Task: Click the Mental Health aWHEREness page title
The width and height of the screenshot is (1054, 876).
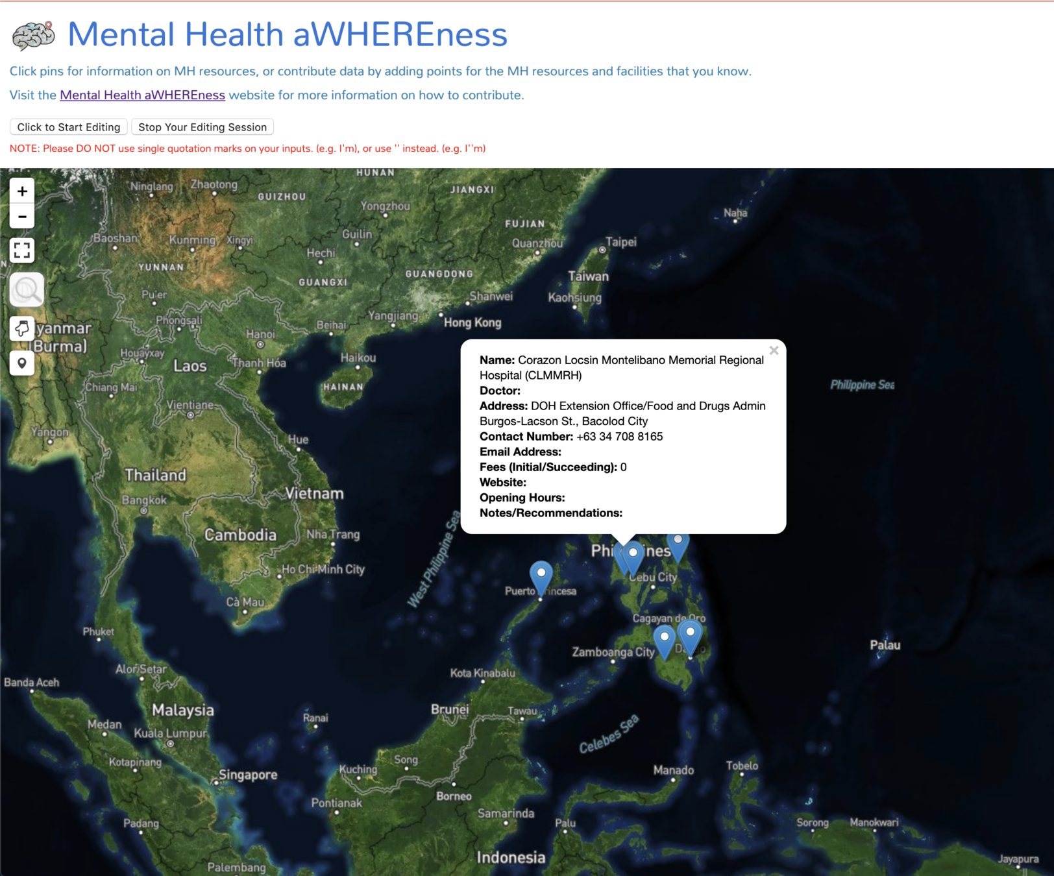Action: pos(288,34)
